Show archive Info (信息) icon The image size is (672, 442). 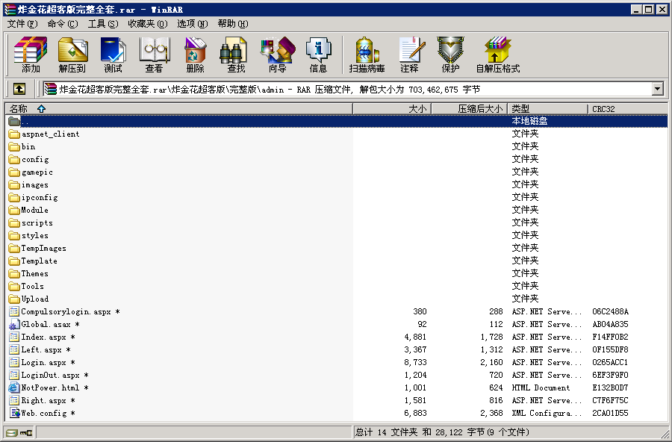tap(318, 55)
